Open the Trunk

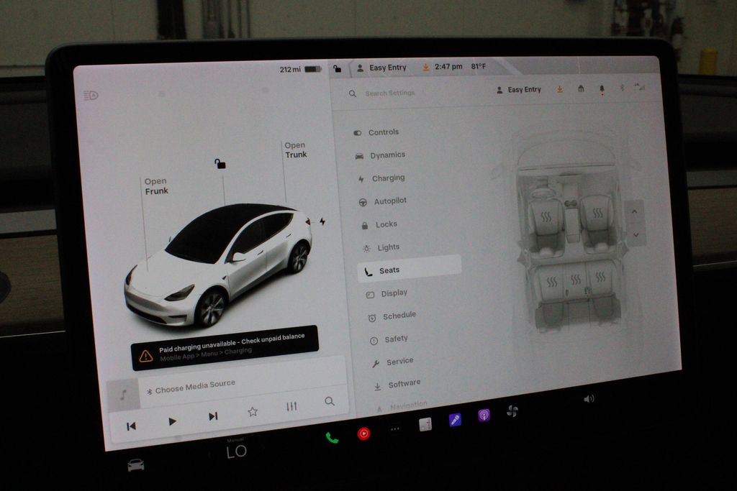296,150
